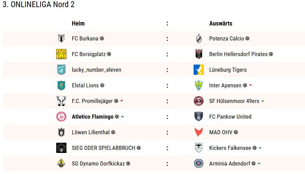Open the Elstal Lions team link

tap(85, 85)
